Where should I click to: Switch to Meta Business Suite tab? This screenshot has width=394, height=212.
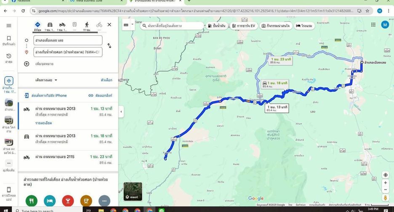(97, 1)
